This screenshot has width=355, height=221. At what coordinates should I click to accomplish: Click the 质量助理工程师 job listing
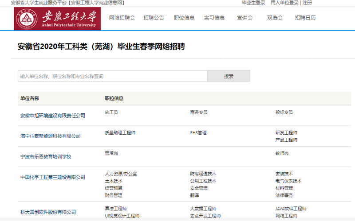coord(120,132)
